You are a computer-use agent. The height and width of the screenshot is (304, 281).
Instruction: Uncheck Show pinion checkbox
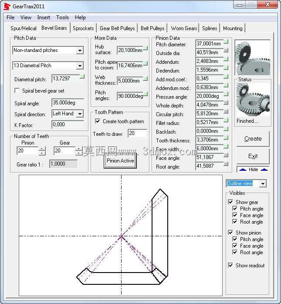coord(230,232)
